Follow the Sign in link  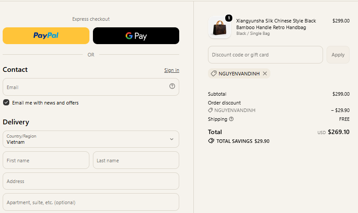172,70
